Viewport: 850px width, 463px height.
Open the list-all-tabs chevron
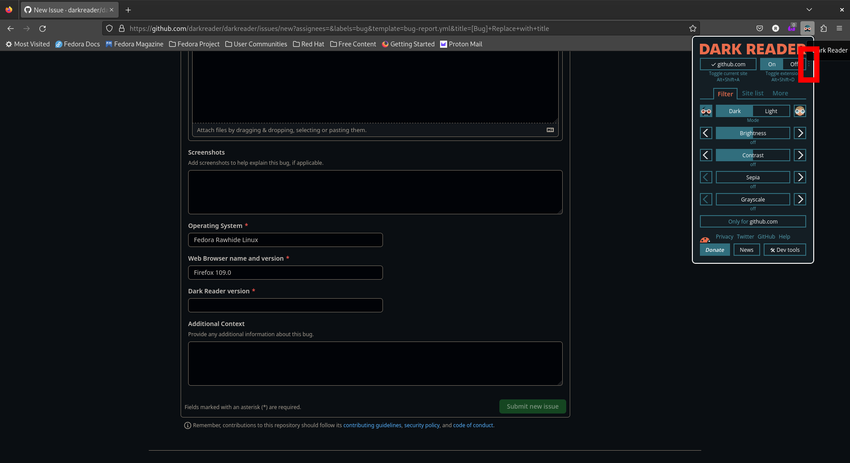coord(809,9)
